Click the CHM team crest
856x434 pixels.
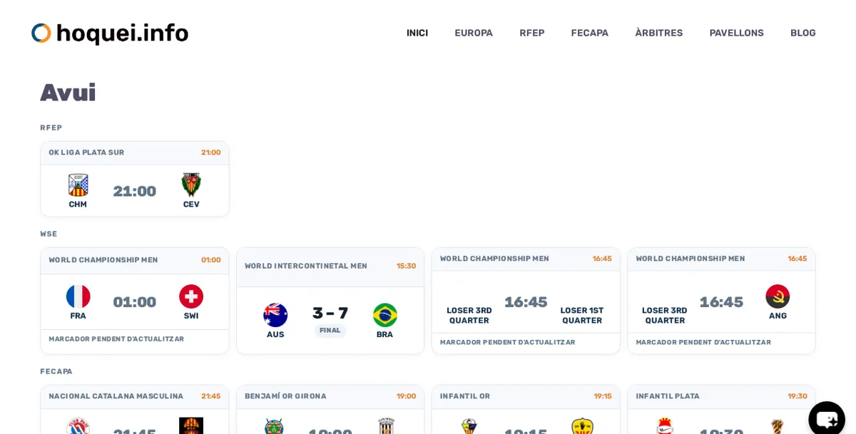78,185
